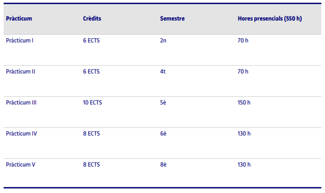Viewport: 325px width, 193px height.
Task: Click the 150 h hours cell
Action: point(244,103)
